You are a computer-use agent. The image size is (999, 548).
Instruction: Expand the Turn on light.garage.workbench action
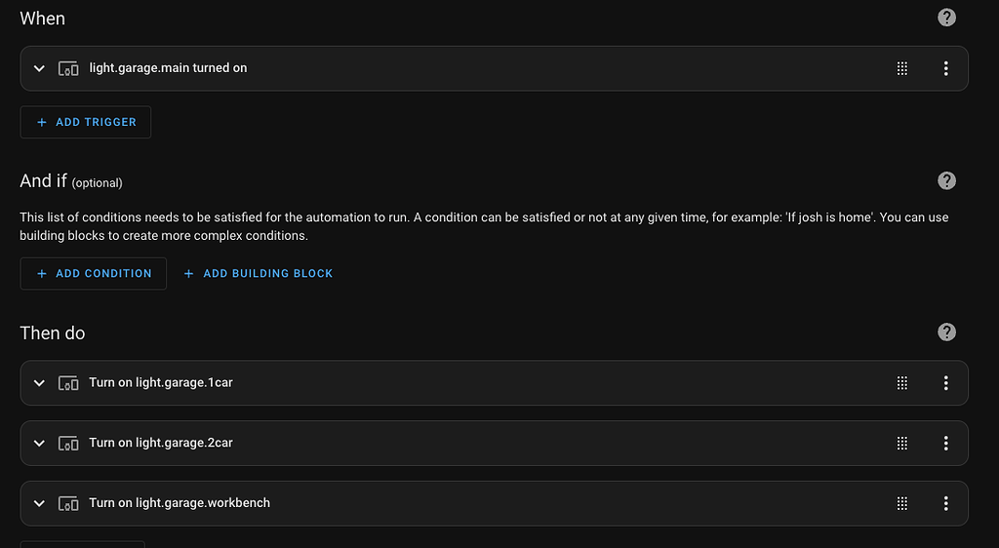tap(39, 503)
